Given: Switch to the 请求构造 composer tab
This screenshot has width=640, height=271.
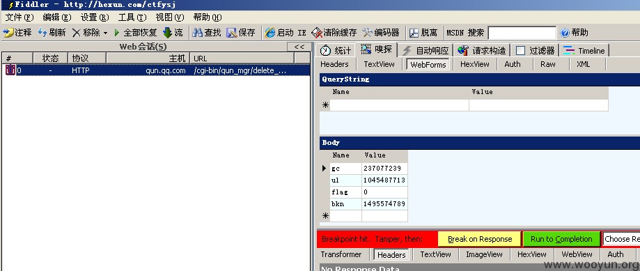Looking at the screenshot, I should tap(482, 50).
